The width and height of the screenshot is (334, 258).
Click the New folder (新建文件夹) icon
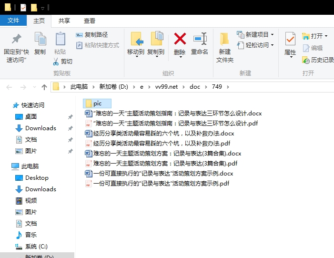pyautogui.click(x=224, y=39)
